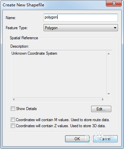
Task: Open the Feature Type combo box showing Polygon
Action: pyautogui.click(x=81, y=28)
